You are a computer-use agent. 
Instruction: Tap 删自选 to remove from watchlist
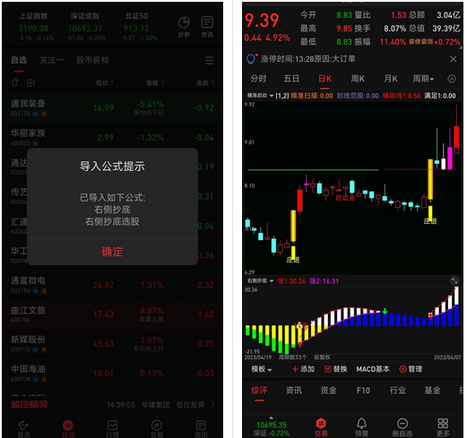[402, 427]
